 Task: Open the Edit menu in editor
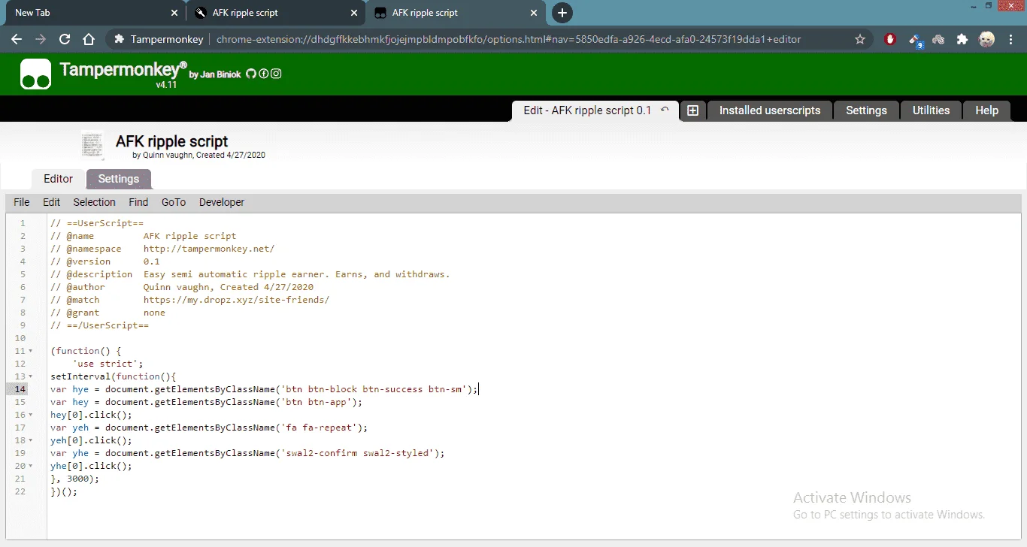tap(51, 202)
